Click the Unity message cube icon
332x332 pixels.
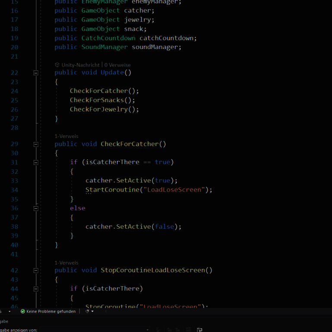57,65
